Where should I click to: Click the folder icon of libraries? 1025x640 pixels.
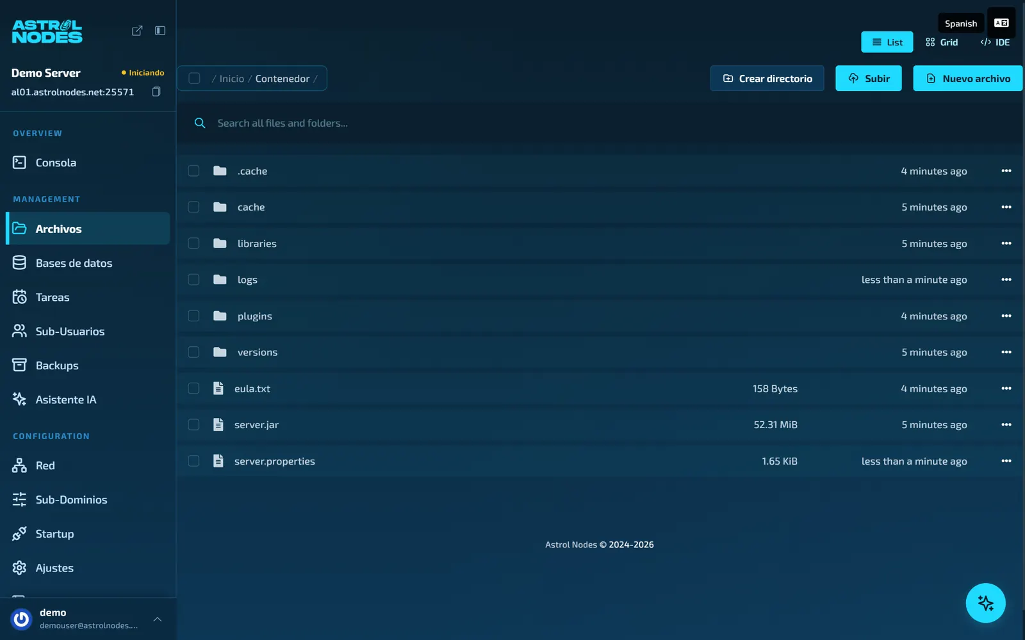click(x=220, y=243)
